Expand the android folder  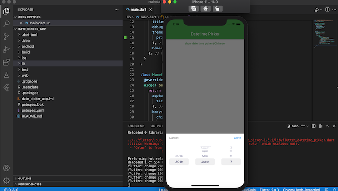(x=28, y=46)
